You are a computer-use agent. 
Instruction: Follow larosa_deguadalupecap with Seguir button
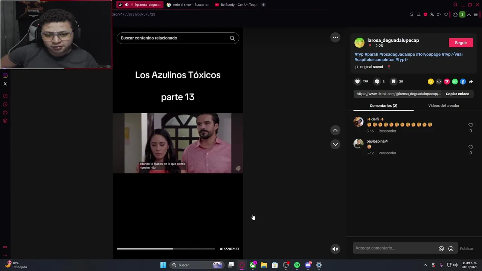coord(461,43)
